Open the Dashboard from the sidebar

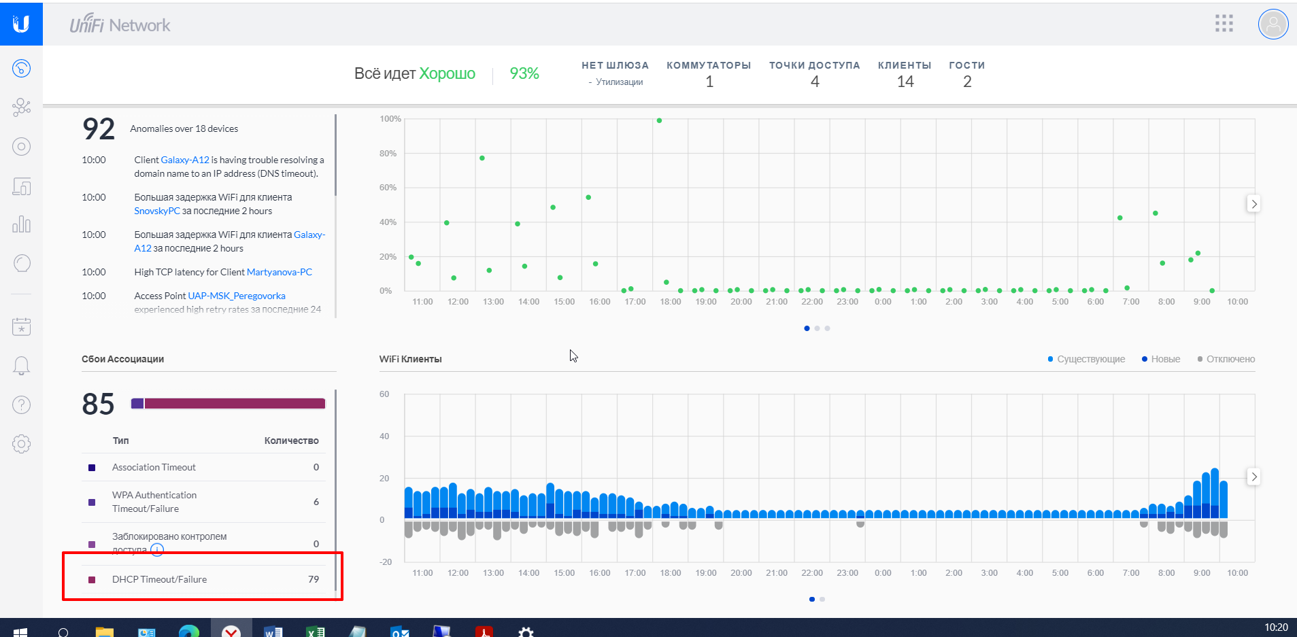point(22,68)
